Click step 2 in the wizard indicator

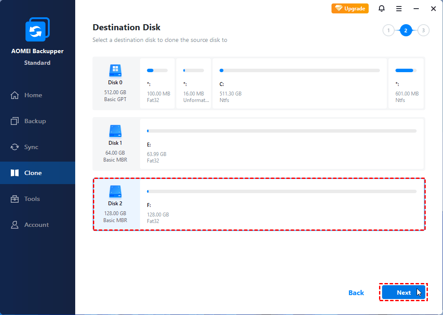406,31
